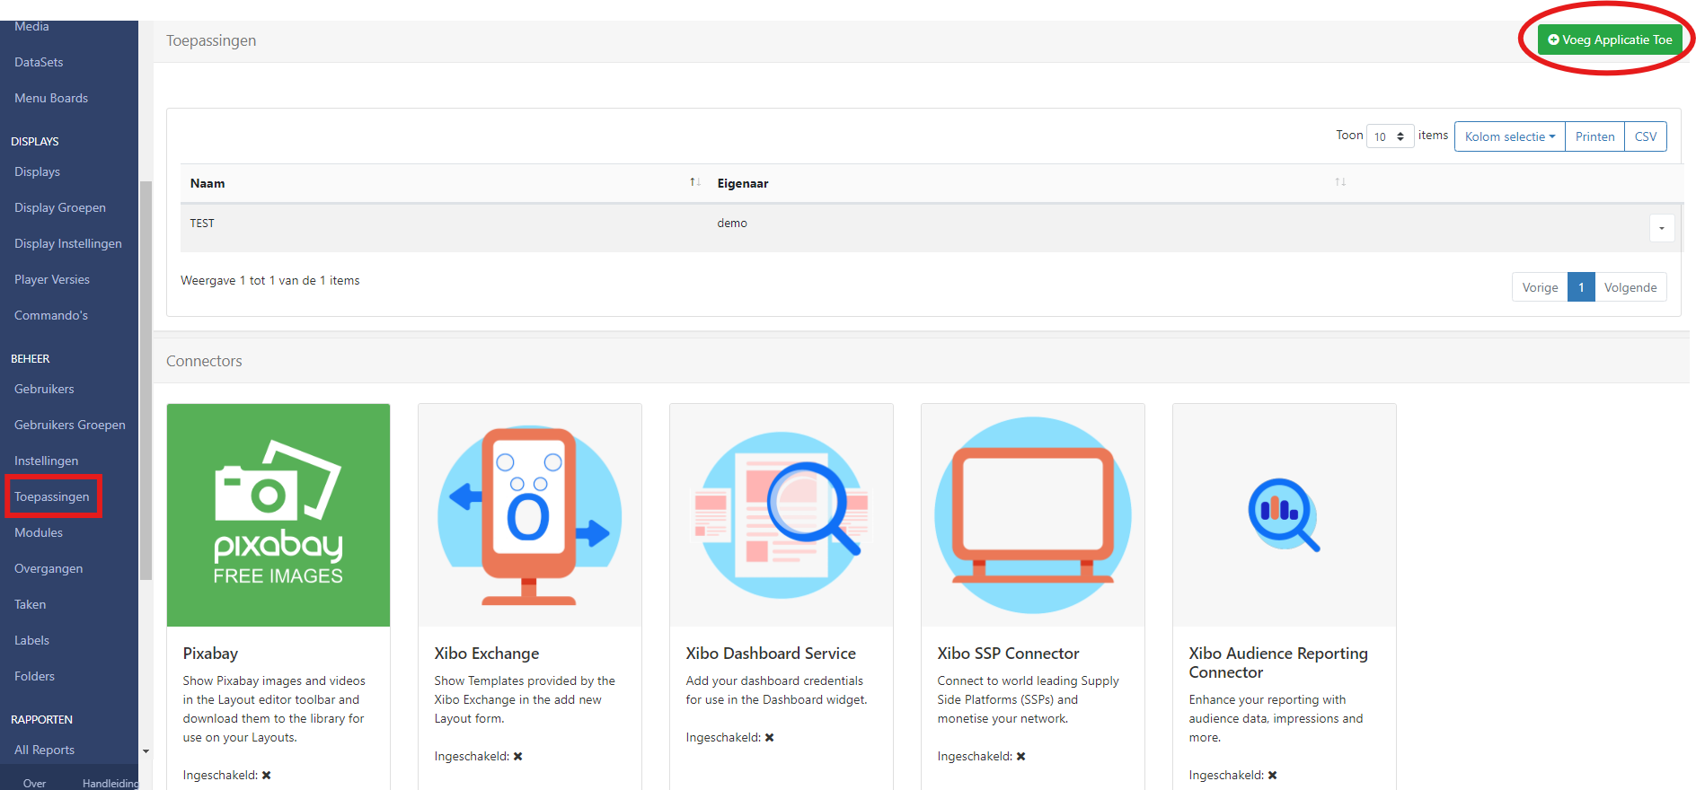Open the Xibo Exchange connector icon
The width and height of the screenshot is (1696, 790).
[529, 514]
